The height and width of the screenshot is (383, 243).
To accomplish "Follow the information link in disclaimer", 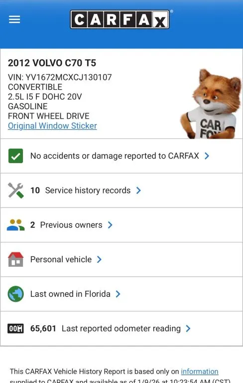I will click(x=200, y=372).
